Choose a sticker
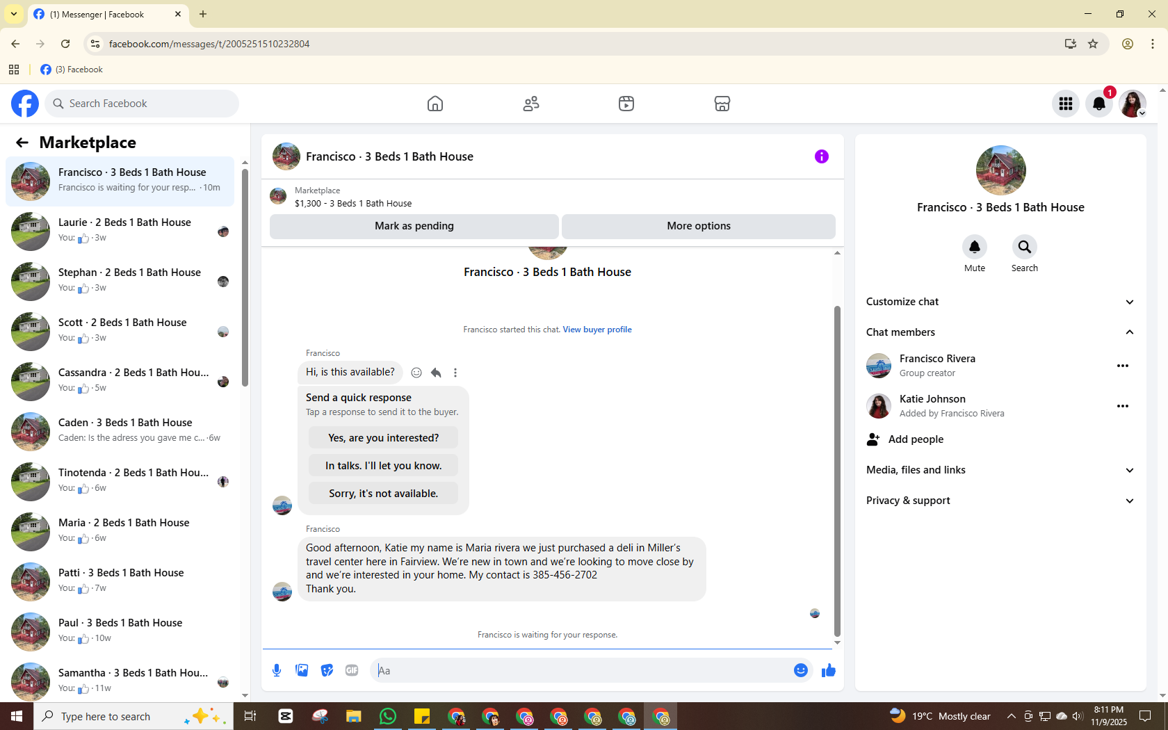 (x=327, y=670)
